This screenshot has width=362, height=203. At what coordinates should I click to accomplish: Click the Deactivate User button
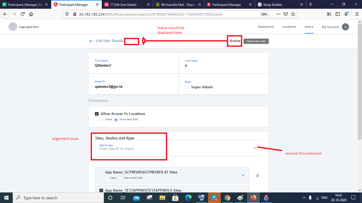(256, 41)
